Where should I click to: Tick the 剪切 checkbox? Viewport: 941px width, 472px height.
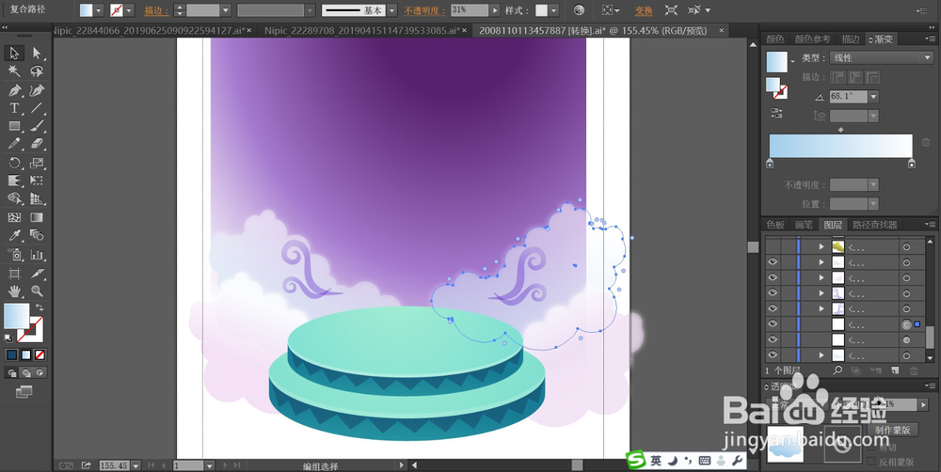click(871, 448)
